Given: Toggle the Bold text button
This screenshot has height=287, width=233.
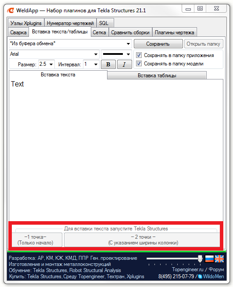Looking at the screenshot, I should point(108,64).
